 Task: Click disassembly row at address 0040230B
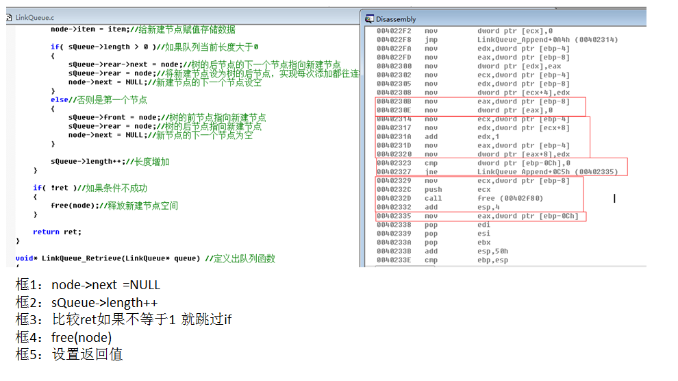pyautogui.click(x=473, y=101)
